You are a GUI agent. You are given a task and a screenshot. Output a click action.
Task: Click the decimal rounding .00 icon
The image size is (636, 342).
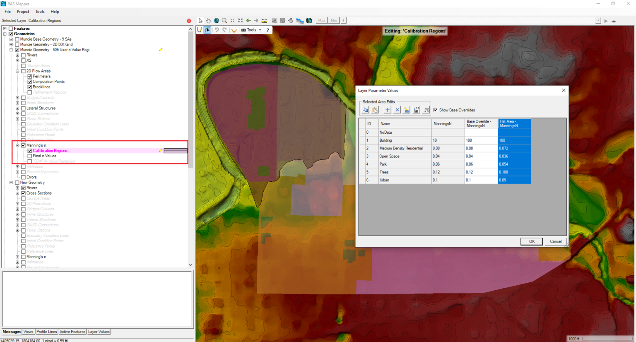pyautogui.click(x=426, y=110)
